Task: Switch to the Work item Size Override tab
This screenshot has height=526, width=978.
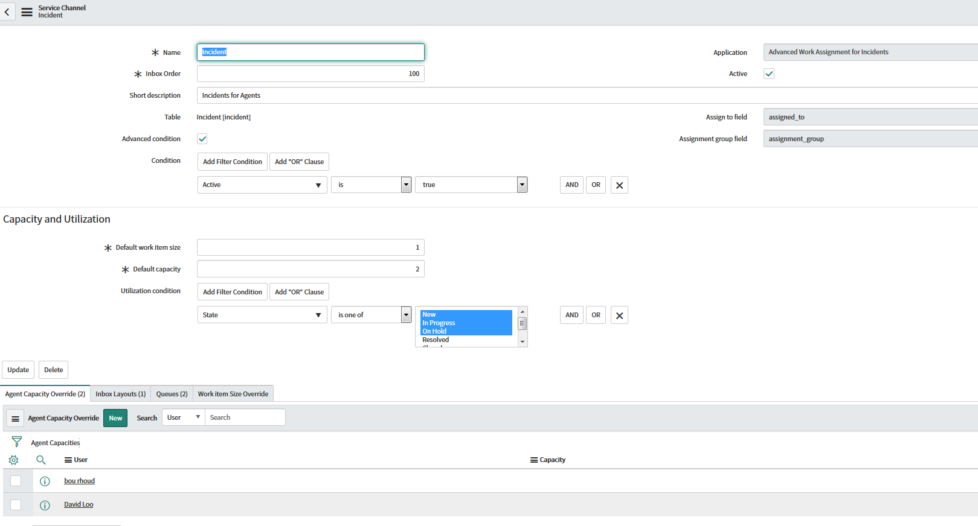Action: coord(233,394)
